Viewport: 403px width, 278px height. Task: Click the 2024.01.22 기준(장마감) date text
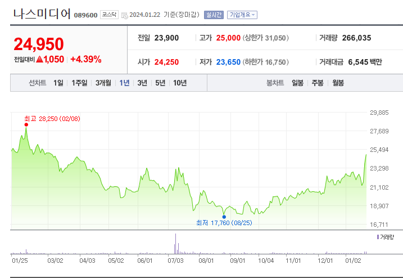click(x=164, y=15)
